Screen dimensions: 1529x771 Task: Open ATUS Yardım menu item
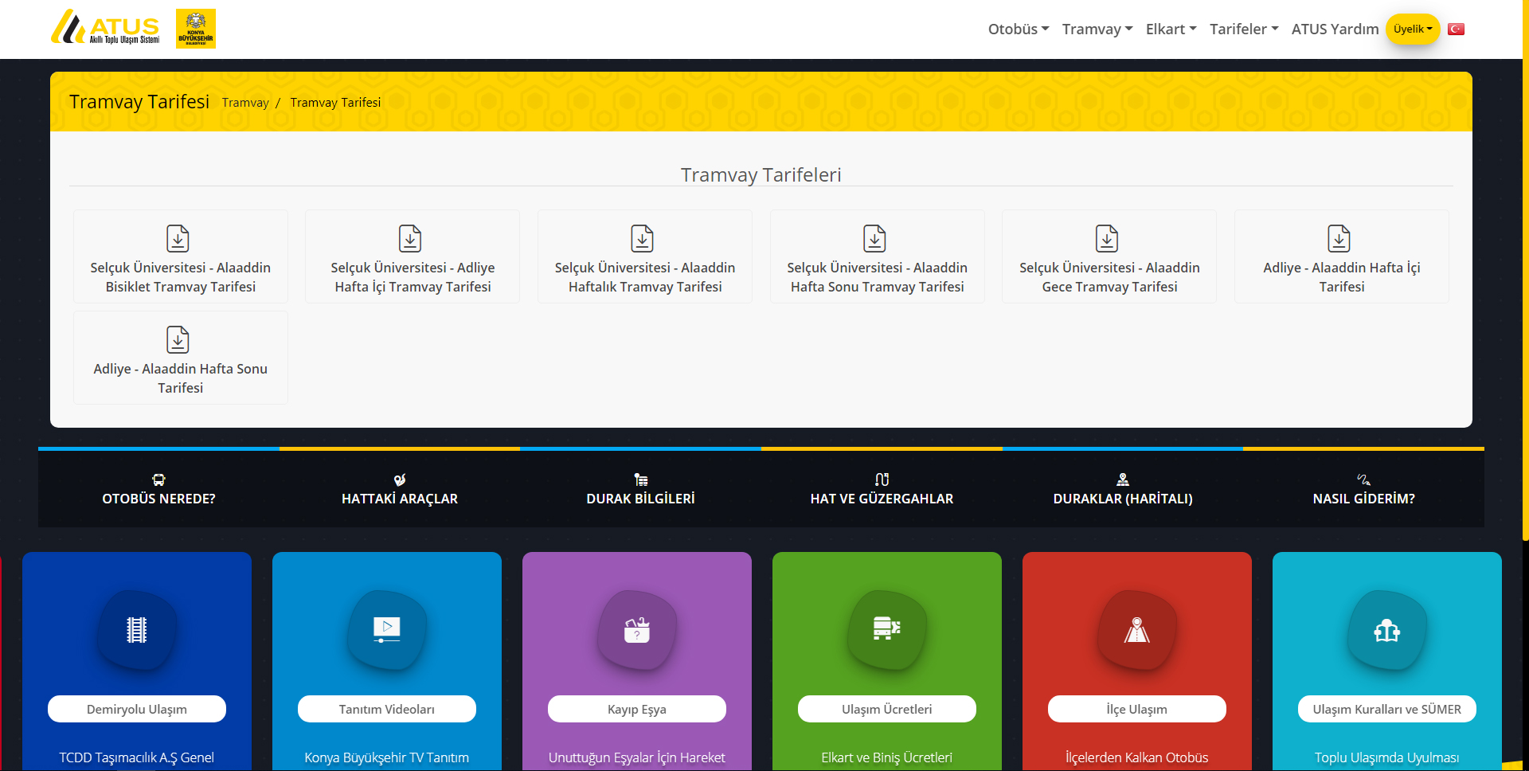1335,29
